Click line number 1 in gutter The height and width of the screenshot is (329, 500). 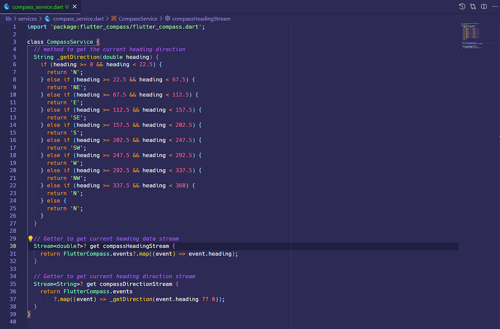[14, 27]
